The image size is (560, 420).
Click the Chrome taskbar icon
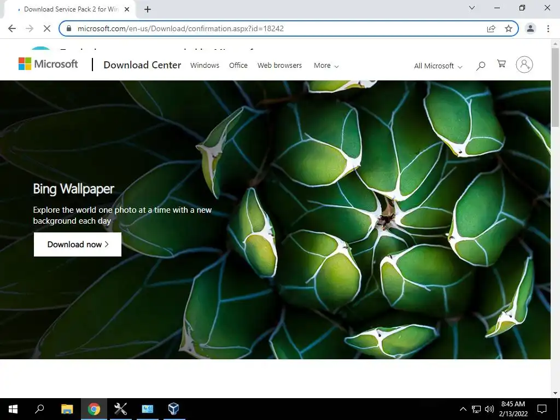coord(94,409)
